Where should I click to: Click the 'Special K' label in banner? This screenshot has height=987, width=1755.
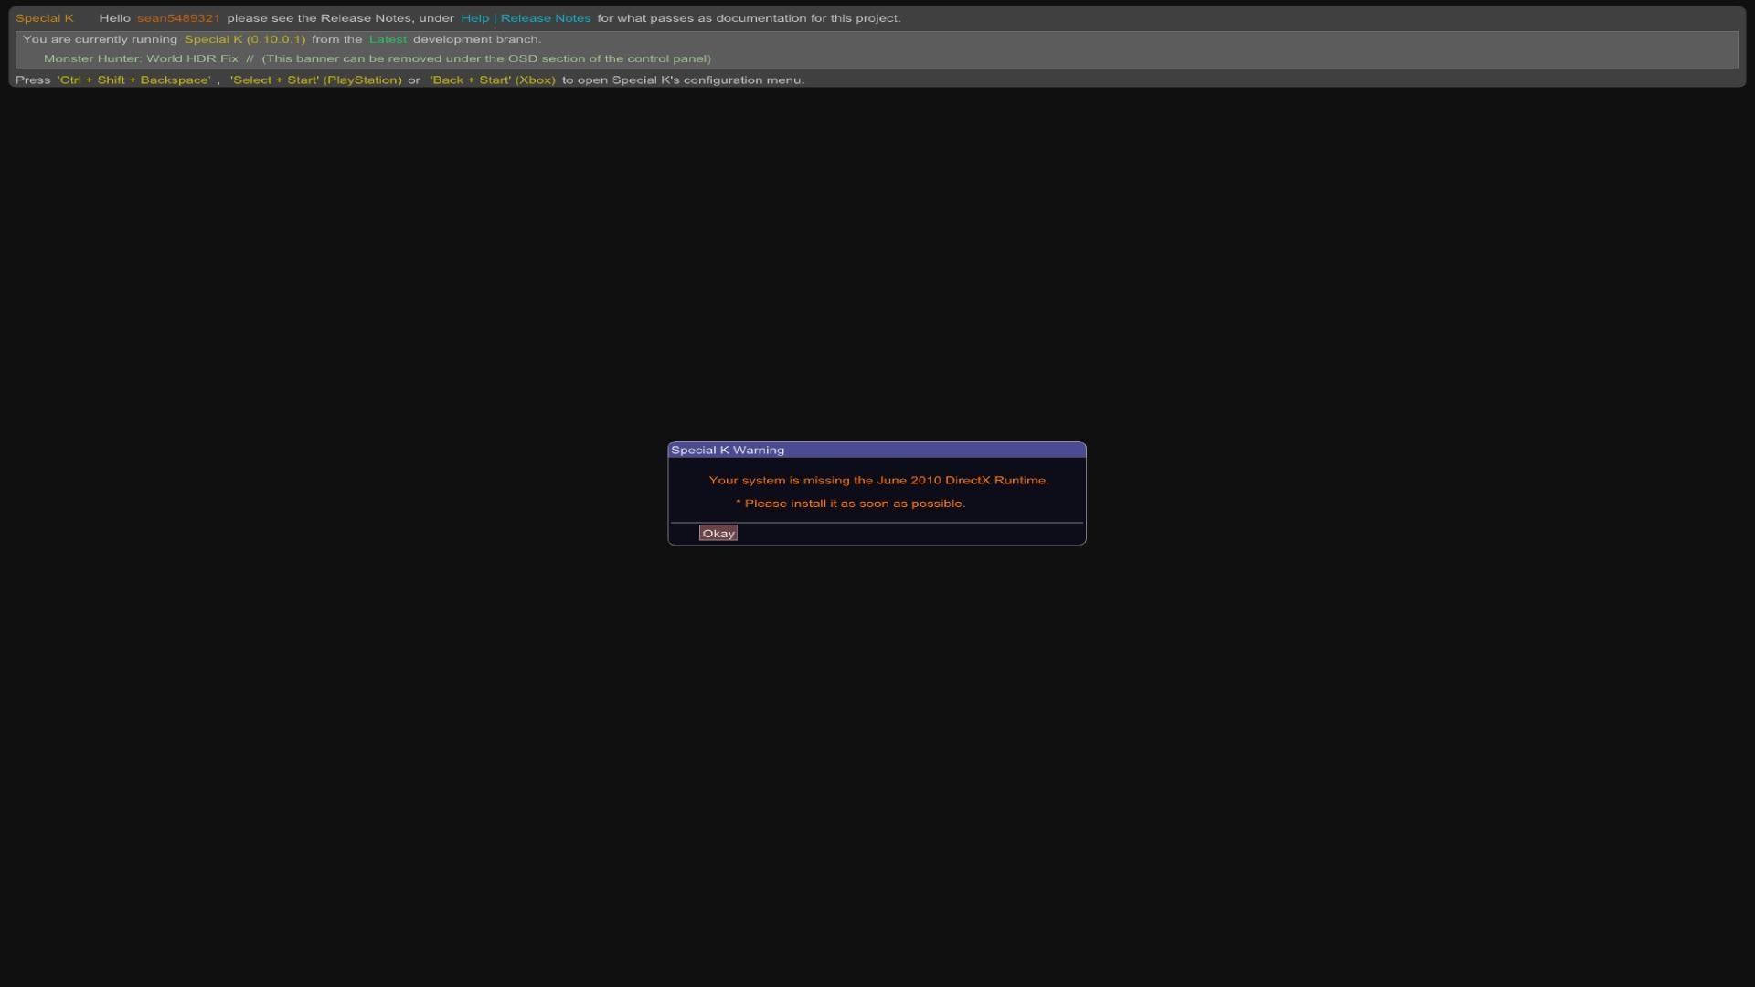tap(45, 18)
